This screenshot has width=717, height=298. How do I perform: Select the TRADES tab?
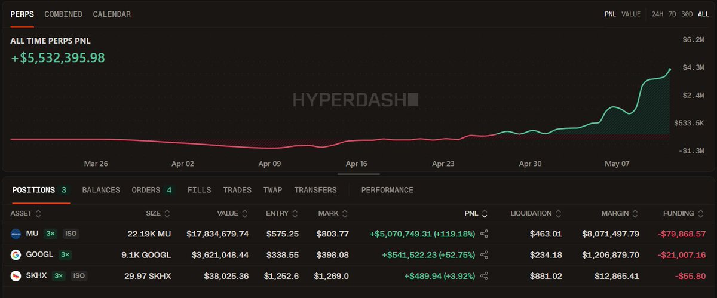point(237,190)
